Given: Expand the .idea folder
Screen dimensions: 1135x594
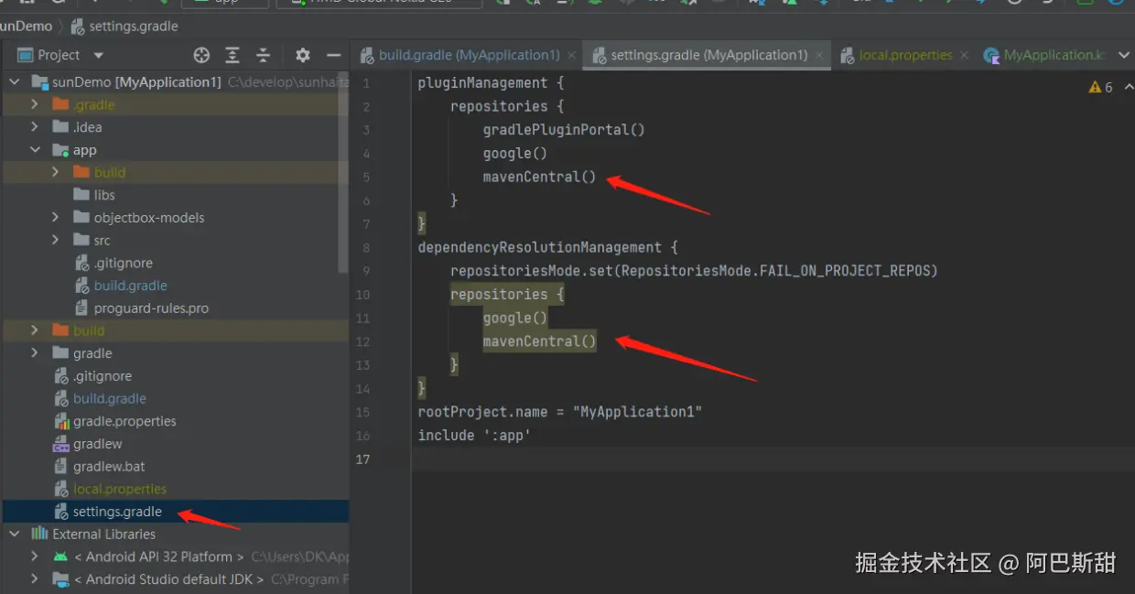Looking at the screenshot, I should point(35,127).
